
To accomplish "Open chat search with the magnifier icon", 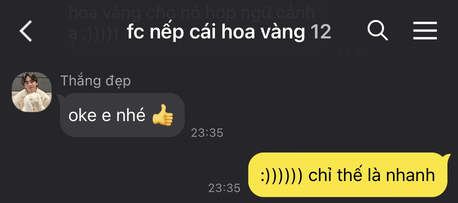I will pos(377,31).
